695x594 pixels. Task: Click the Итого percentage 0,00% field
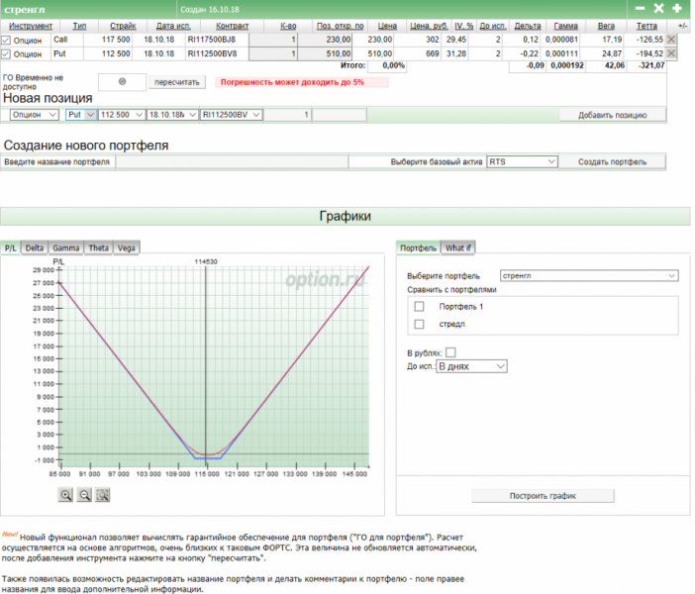point(387,65)
